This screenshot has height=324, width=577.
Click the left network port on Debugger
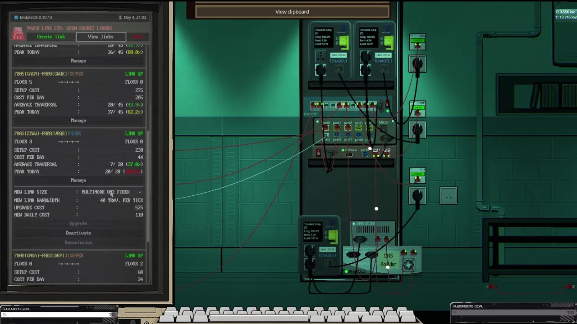[x=378, y=239]
